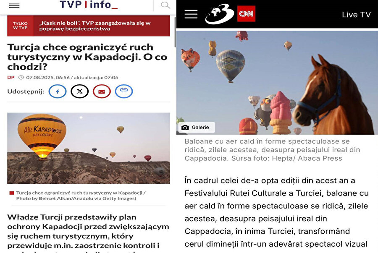Open the Galerie photo gallery button
378x253 pixels.
pyautogui.click(x=197, y=128)
